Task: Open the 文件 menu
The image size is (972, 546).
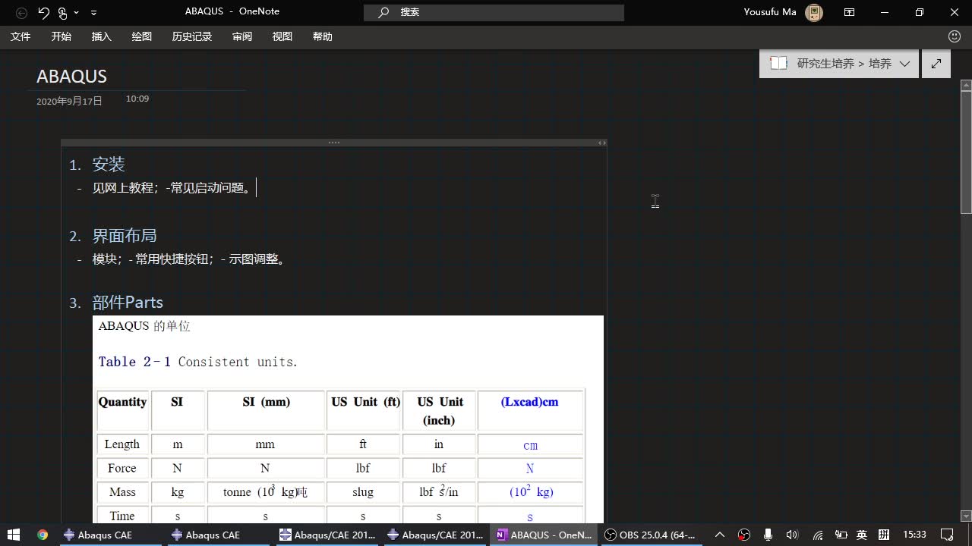Action: [21, 36]
